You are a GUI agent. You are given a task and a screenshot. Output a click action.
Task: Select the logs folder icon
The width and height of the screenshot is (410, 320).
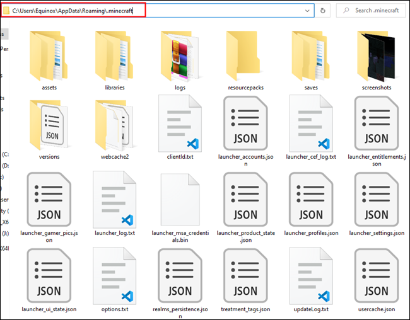tap(180, 56)
